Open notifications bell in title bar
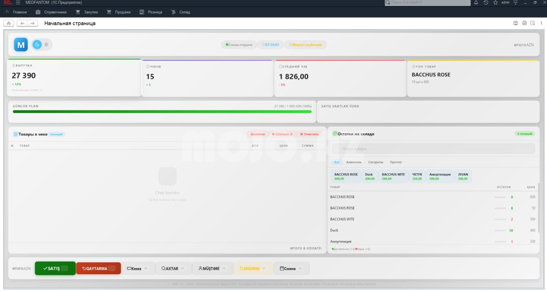Image resolution: width=547 pixels, height=292 pixels. coord(476,3)
